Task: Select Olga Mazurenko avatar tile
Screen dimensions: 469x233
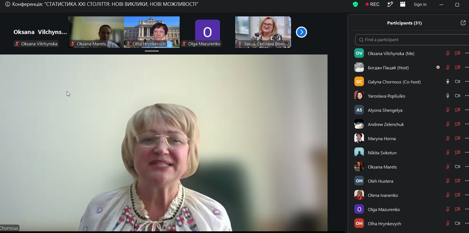Action: [207, 32]
